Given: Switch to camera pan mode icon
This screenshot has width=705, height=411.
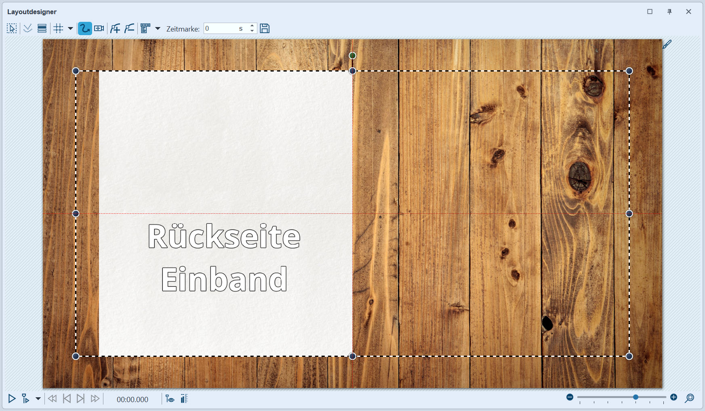Looking at the screenshot, I should [99, 28].
